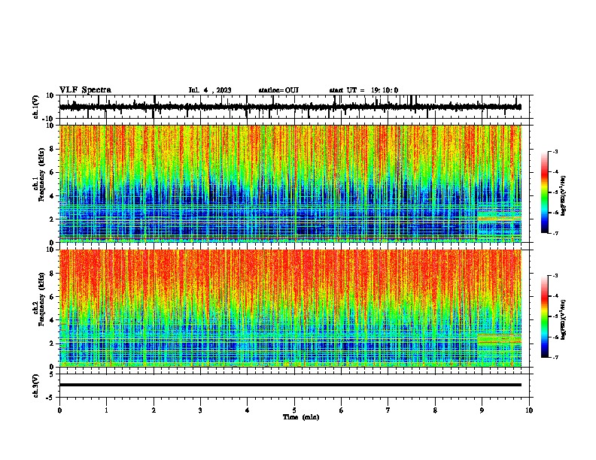Click the time axis tick label "2"
Image resolution: width=596 pixels, height=460 pixels.
(154, 410)
